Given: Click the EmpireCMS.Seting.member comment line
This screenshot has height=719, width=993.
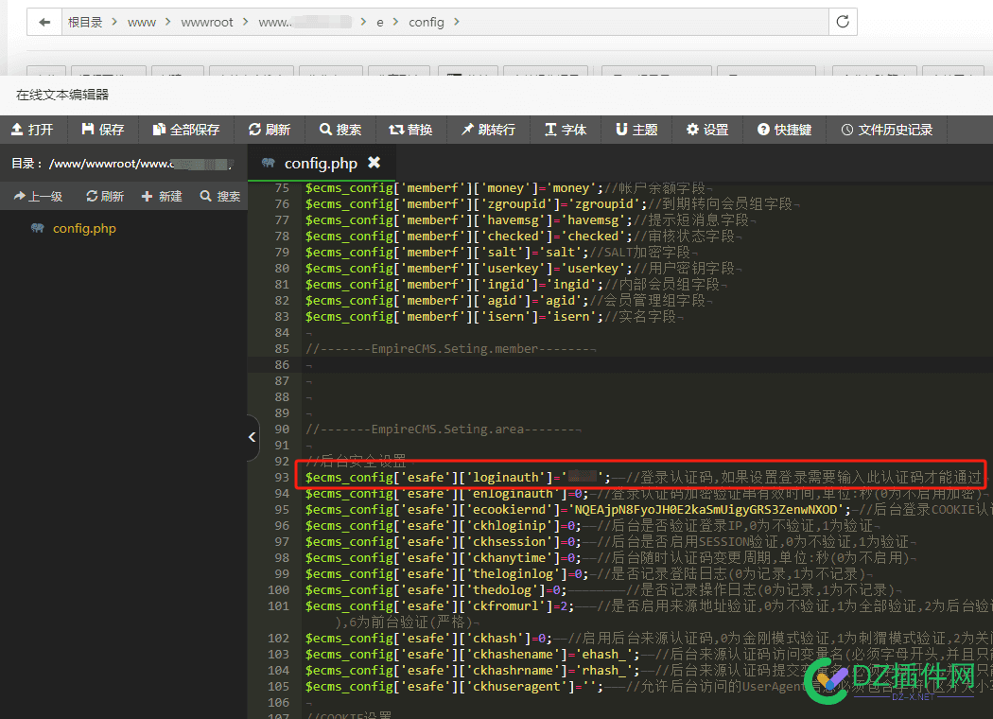Looking at the screenshot, I should [450, 348].
